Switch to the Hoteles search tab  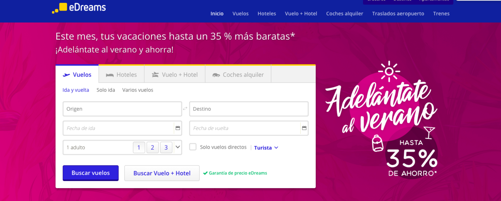[121, 75]
